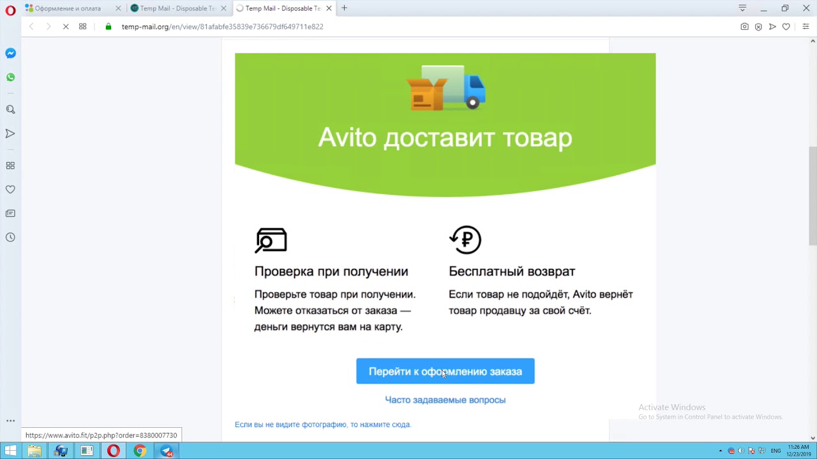Open History clock in the sidebar
This screenshot has width=817, height=459.
click(10, 237)
